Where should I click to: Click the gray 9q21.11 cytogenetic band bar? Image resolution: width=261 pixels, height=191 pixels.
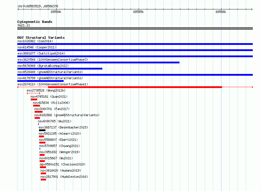tap(135, 28)
